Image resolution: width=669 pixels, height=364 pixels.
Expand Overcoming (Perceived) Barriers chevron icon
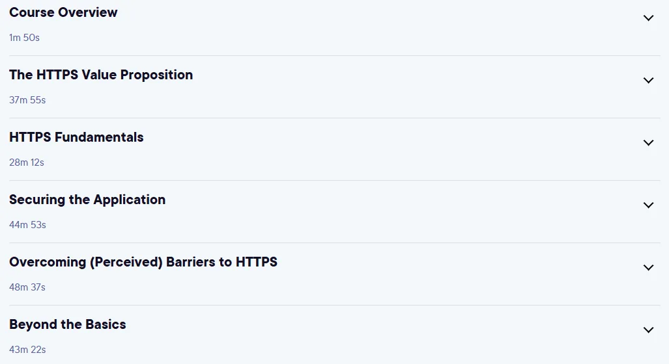point(648,267)
